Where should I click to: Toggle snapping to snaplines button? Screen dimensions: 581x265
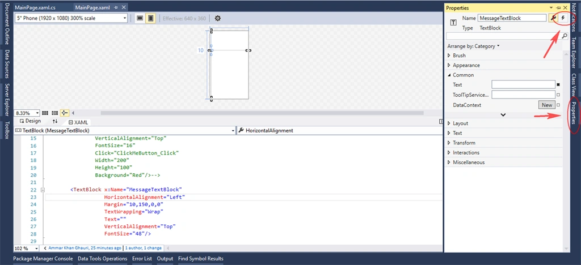[x=65, y=113]
